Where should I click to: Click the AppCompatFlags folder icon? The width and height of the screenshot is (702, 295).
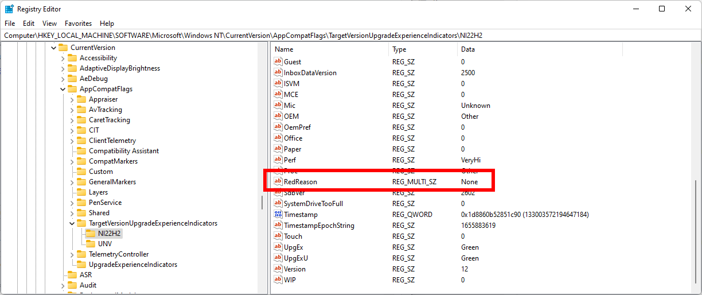[x=72, y=89]
